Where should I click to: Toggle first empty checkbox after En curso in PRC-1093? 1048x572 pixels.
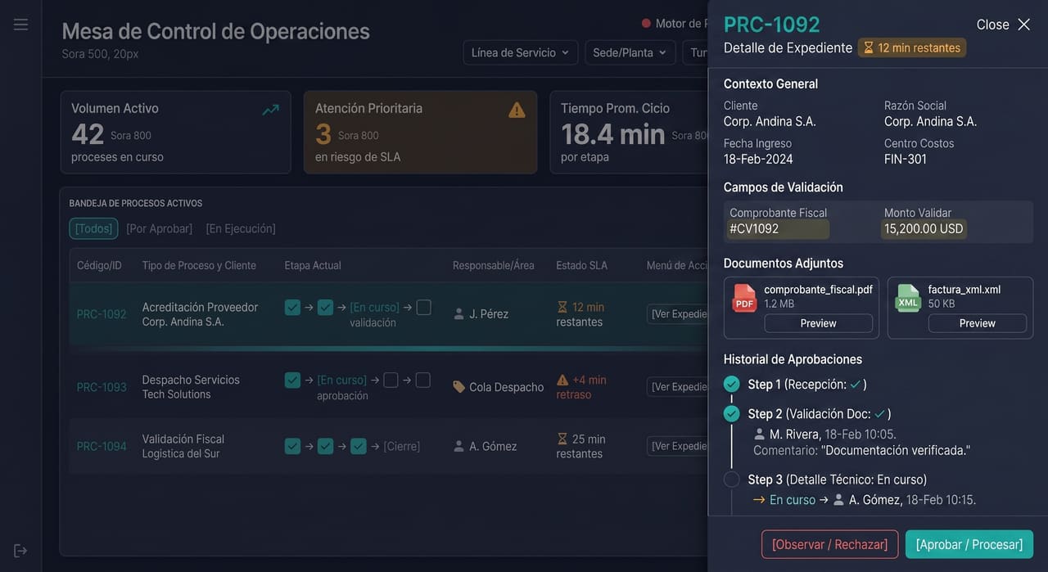pos(391,380)
